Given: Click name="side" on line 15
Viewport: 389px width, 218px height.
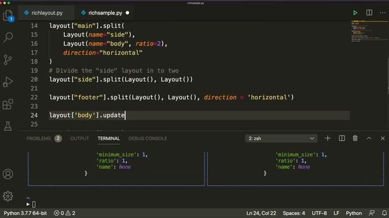Looking at the screenshot, I should [x=108, y=35].
